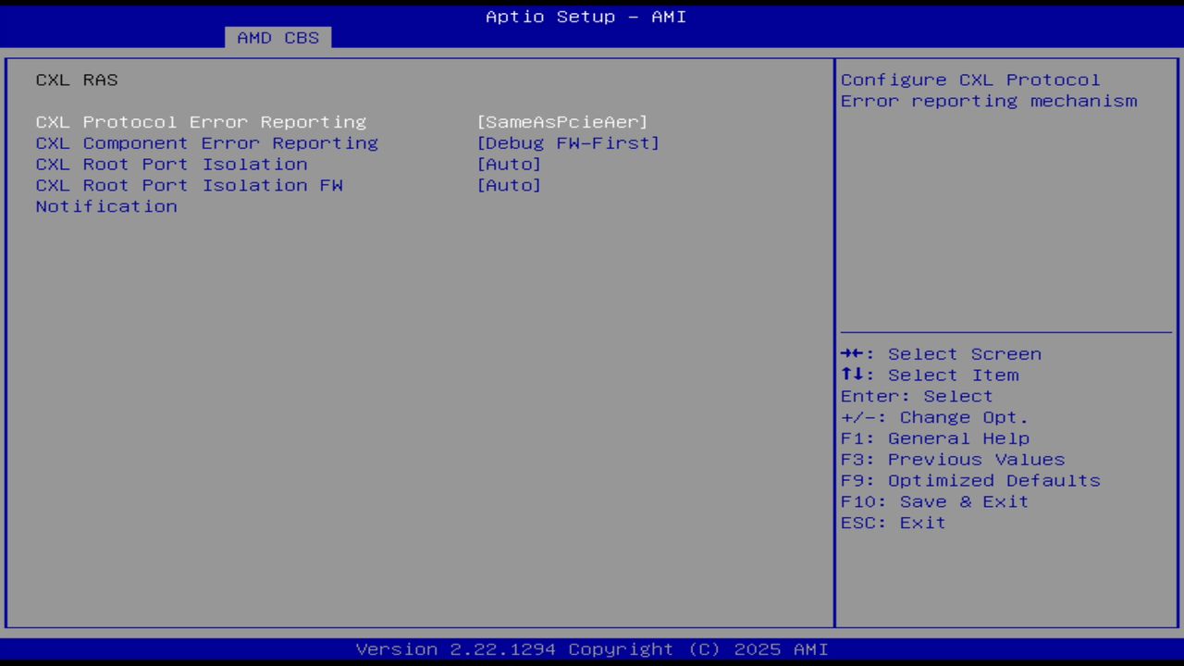Select the AMD CBS tab
The image size is (1184, 666).
click(277, 38)
